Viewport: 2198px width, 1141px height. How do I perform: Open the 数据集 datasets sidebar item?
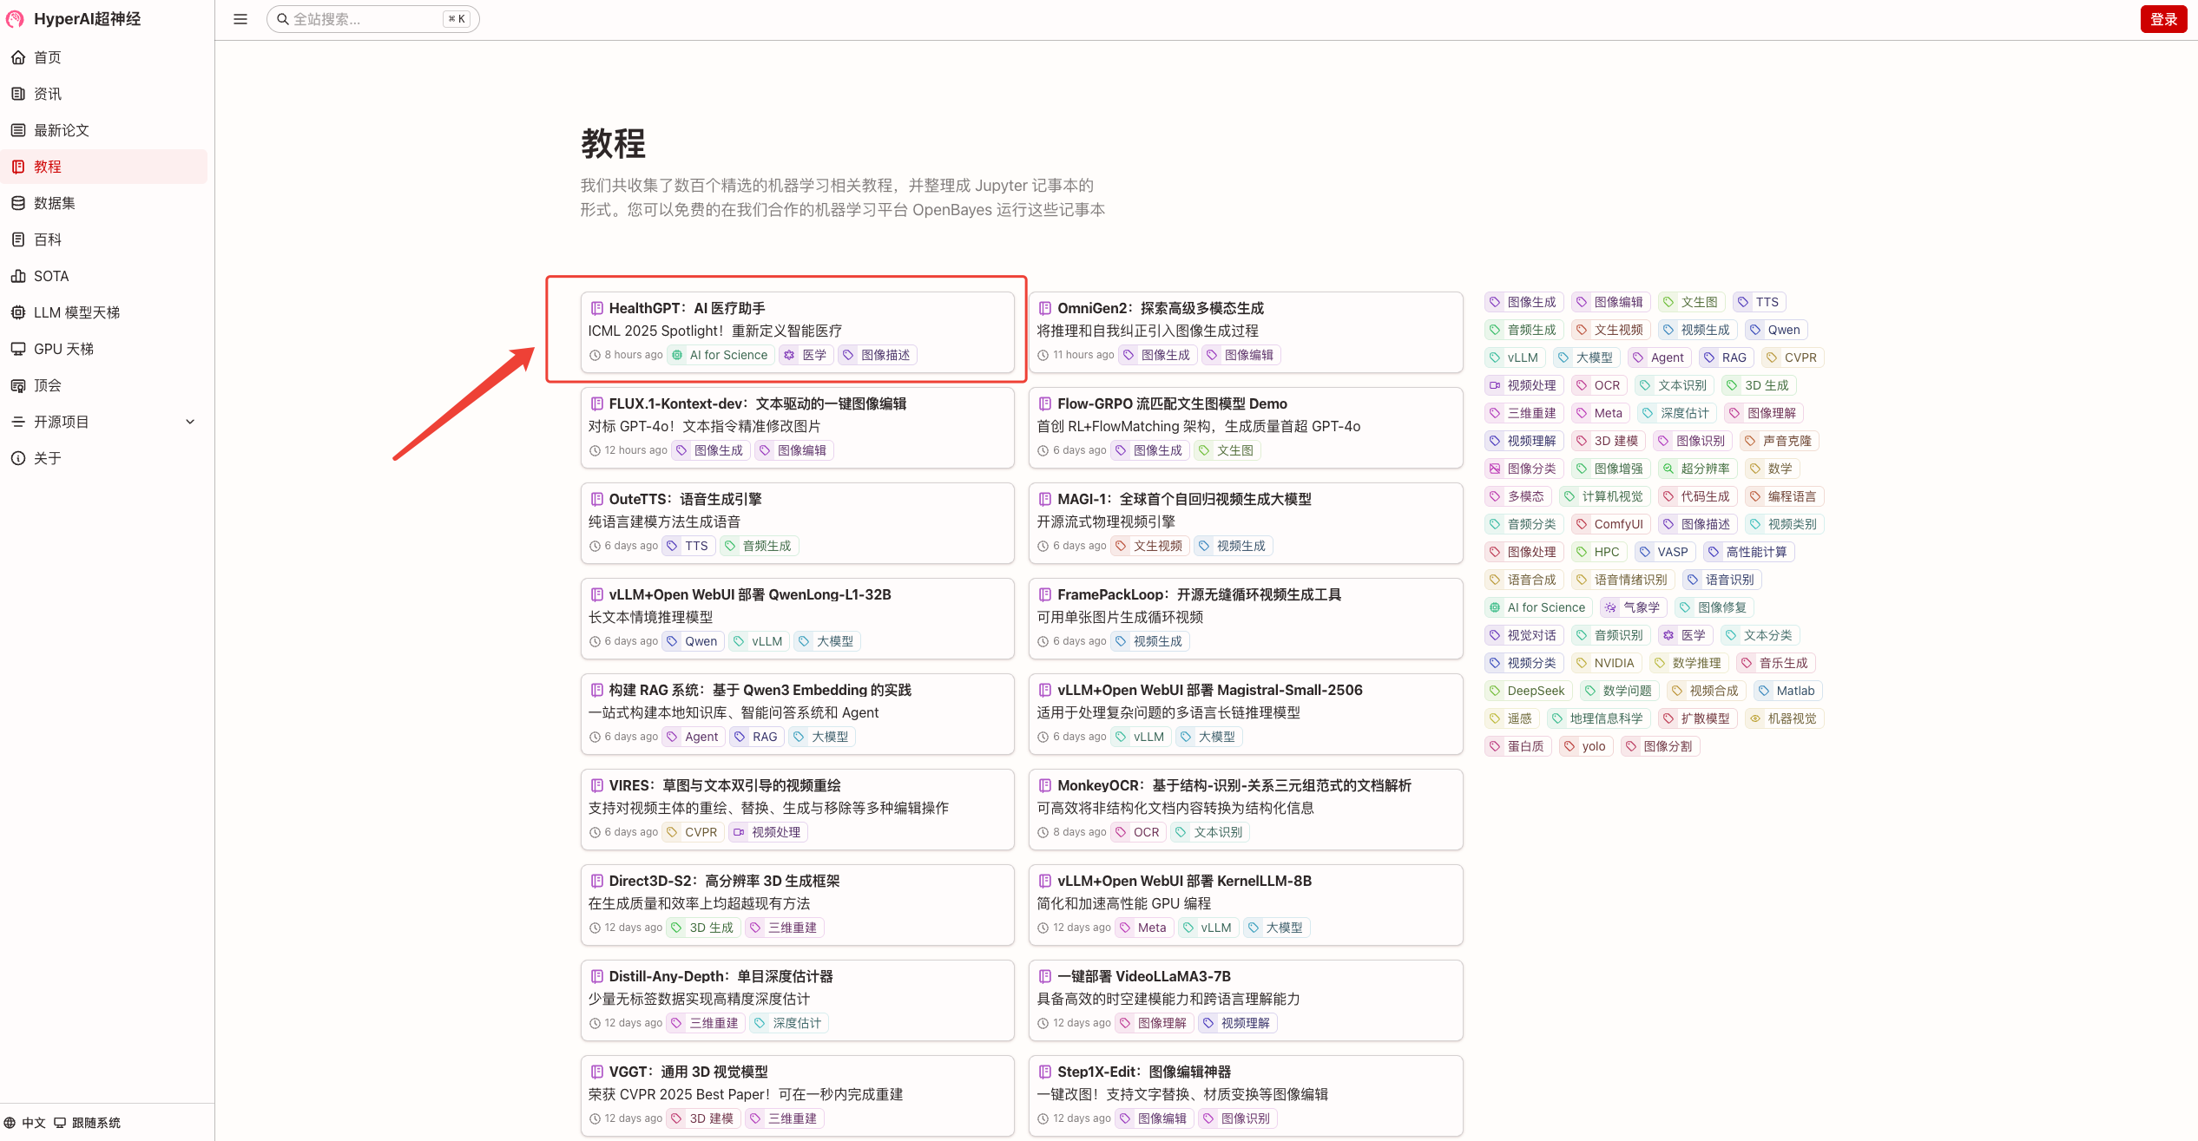tap(54, 203)
